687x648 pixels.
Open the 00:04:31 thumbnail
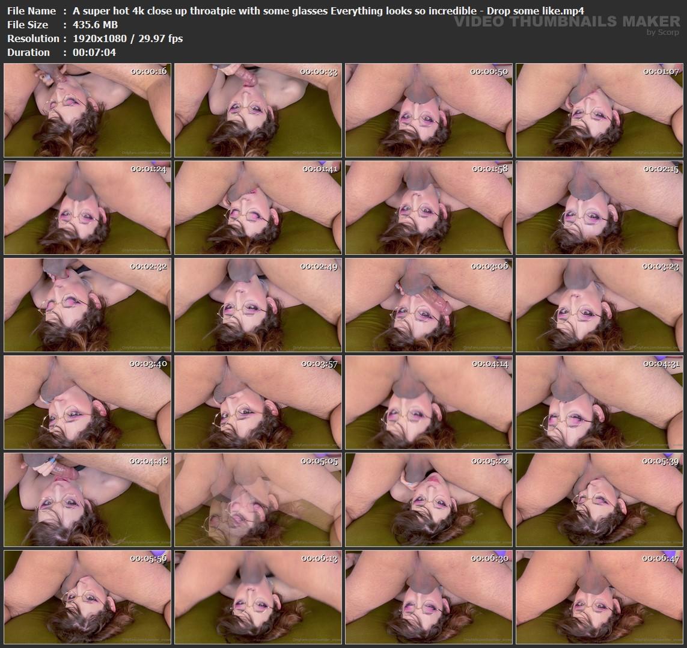coord(599,403)
